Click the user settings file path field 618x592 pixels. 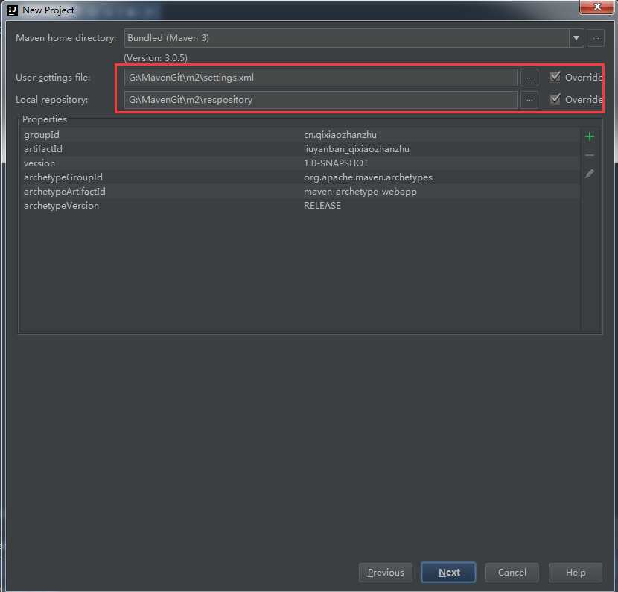tap(321, 78)
